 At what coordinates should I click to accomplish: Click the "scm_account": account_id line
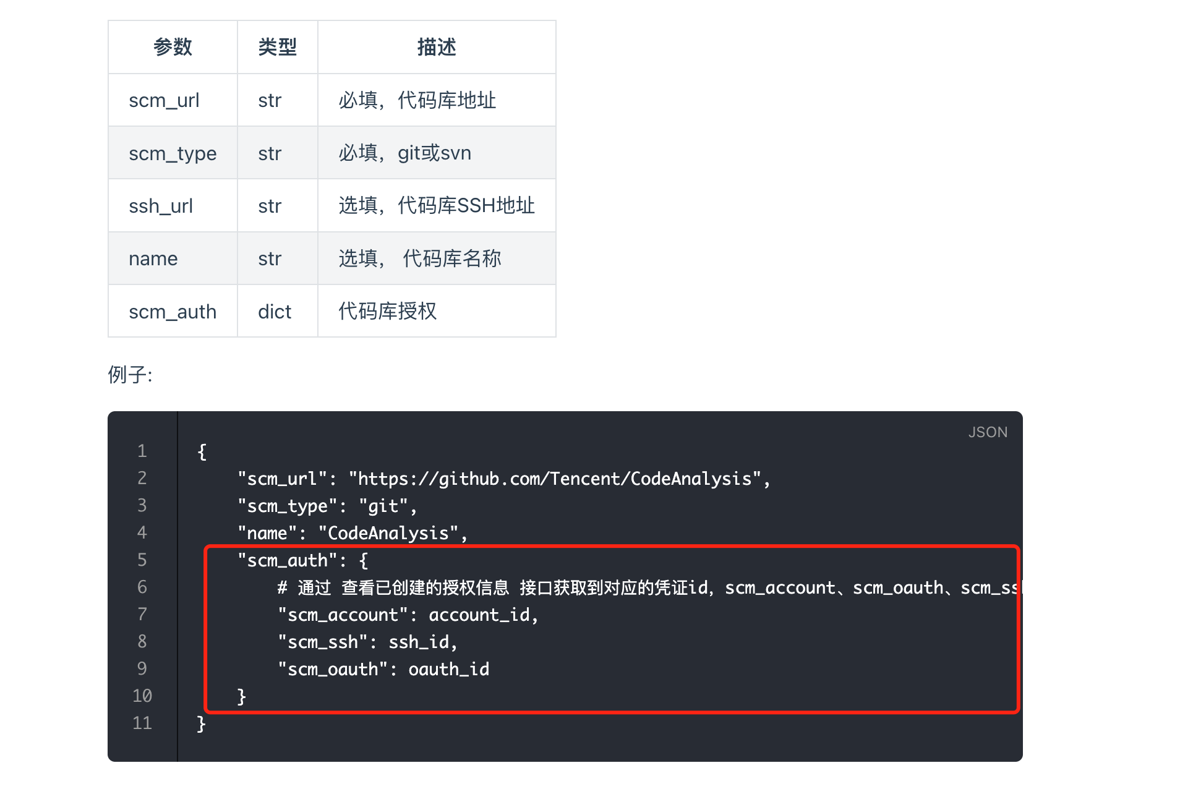408,615
